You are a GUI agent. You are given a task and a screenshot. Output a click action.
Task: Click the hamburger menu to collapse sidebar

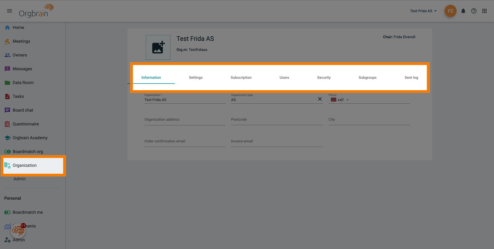point(10,11)
